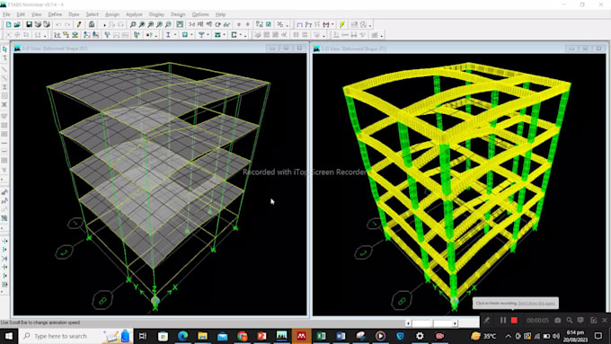Click the recorder screenshot camera icon
The height and width of the screenshot is (344, 611).
pyautogui.click(x=558, y=321)
